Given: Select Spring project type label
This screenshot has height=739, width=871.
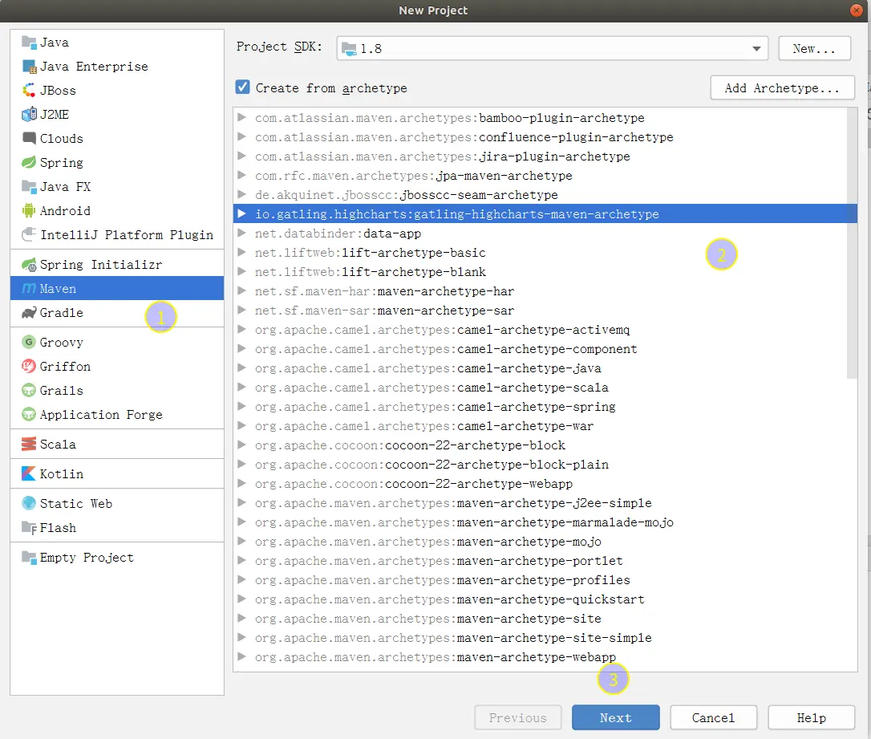Looking at the screenshot, I should [x=62, y=162].
